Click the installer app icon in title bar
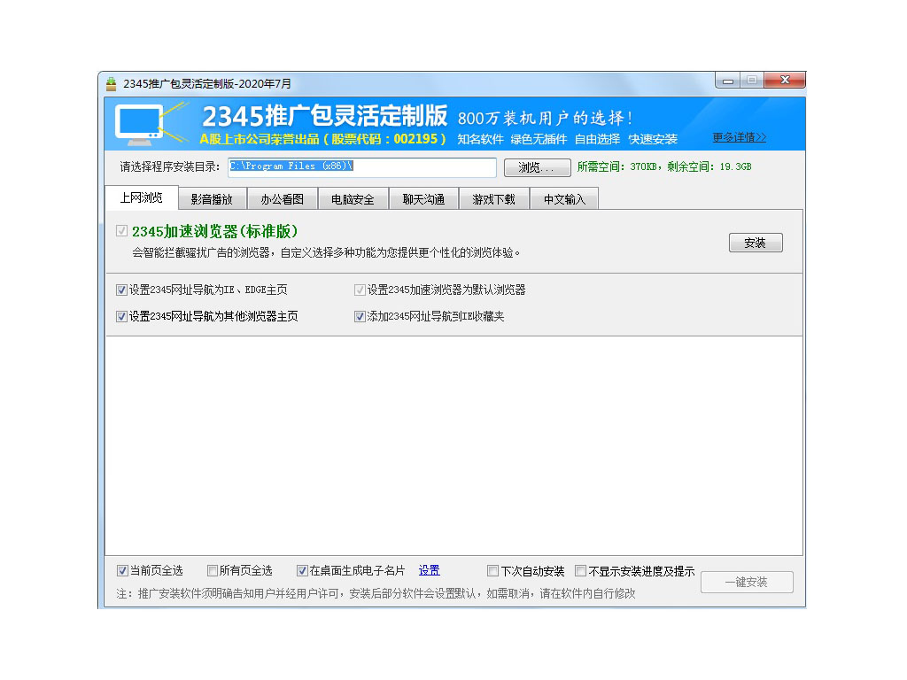Screen dimensions: 907x680 (x=111, y=84)
